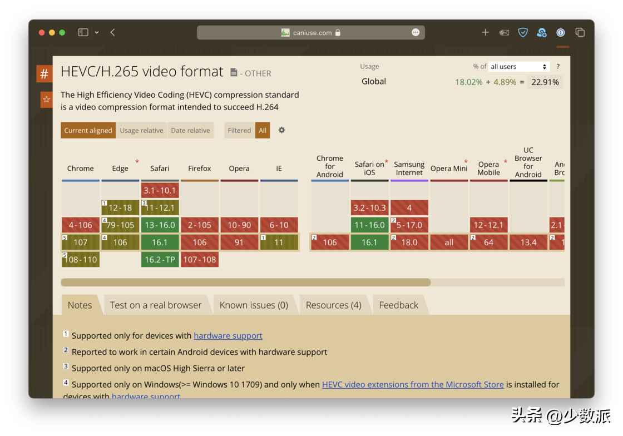Open the all users dropdown
The height and width of the screenshot is (436, 623).
(x=518, y=67)
